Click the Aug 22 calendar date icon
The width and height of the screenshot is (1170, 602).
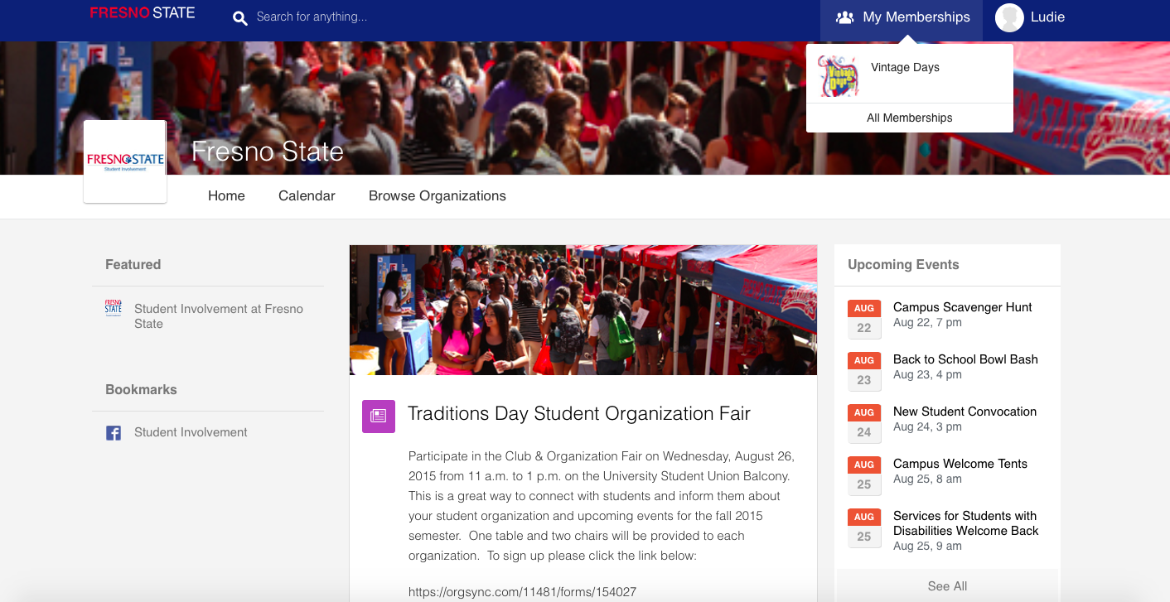click(x=863, y=319)
